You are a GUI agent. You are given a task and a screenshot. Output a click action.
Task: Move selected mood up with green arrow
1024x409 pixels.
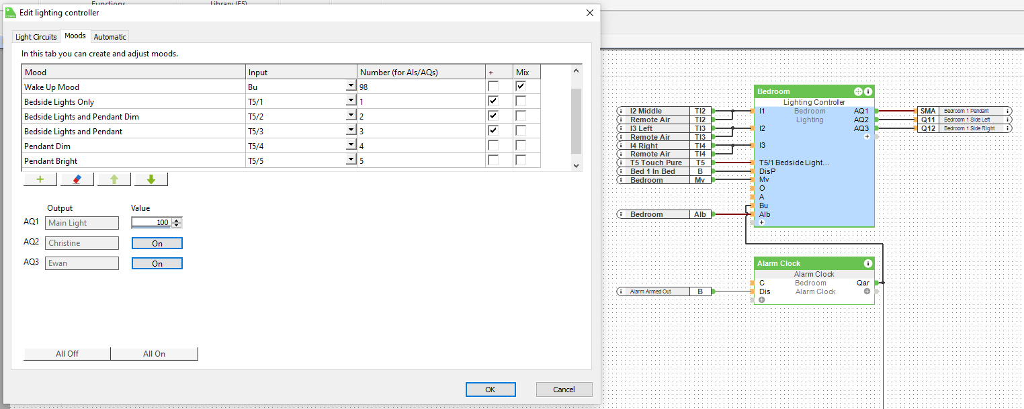[114, 179]
